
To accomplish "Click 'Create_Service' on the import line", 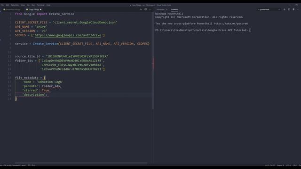I will pyautogui.click(x=62, y=14).
